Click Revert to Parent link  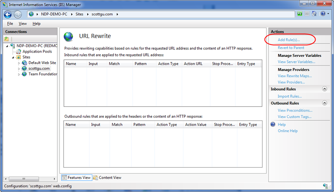pyautogui.click(x=291, y=48)
